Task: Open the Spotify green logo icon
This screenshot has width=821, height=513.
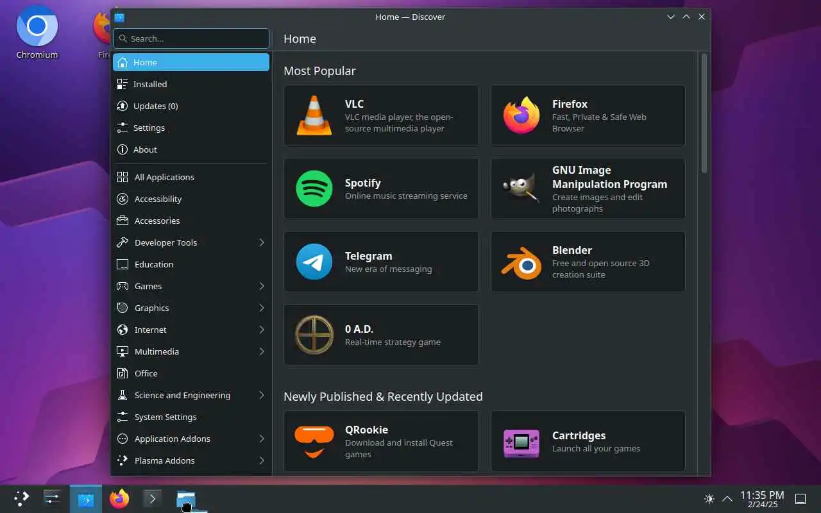Action: 314,189
